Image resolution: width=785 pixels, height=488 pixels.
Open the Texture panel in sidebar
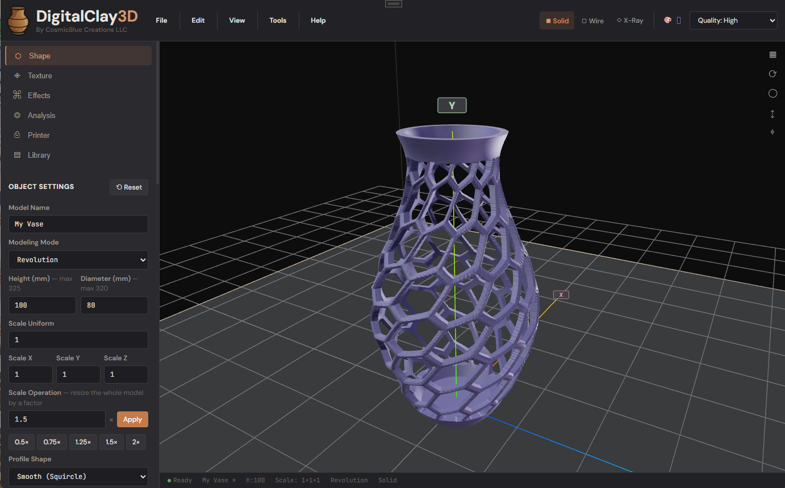[x=78, y=75]
